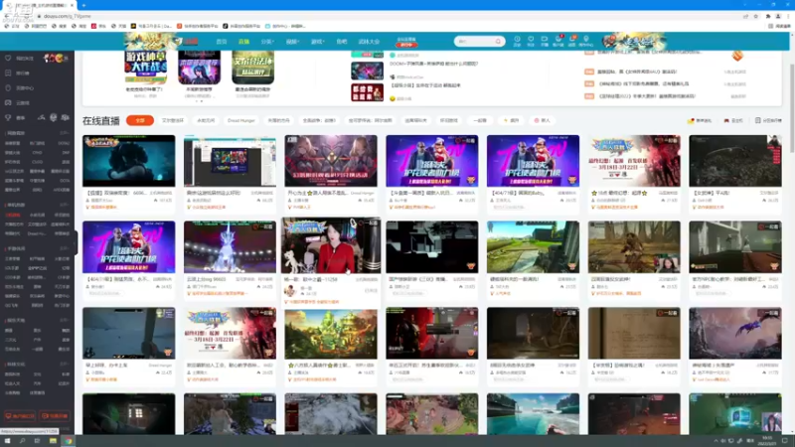Image resolution: width=795 pixels, height=447 pixels.
Task: Select the 新人 filter tab with pink icon
Action: [542, 120]
